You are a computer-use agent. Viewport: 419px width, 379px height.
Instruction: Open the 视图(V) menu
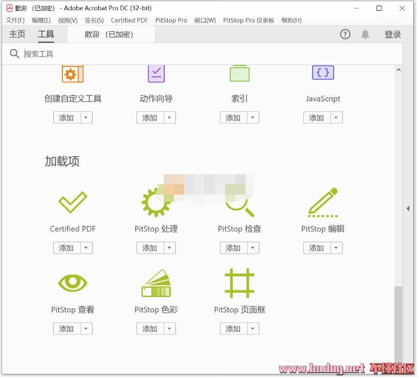pos(68,20)
